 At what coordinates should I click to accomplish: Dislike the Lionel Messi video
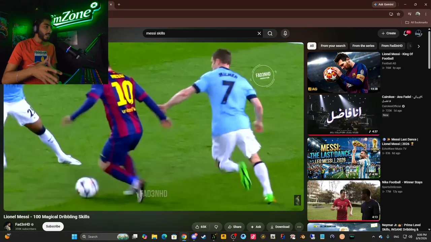[x=216, y=227]
